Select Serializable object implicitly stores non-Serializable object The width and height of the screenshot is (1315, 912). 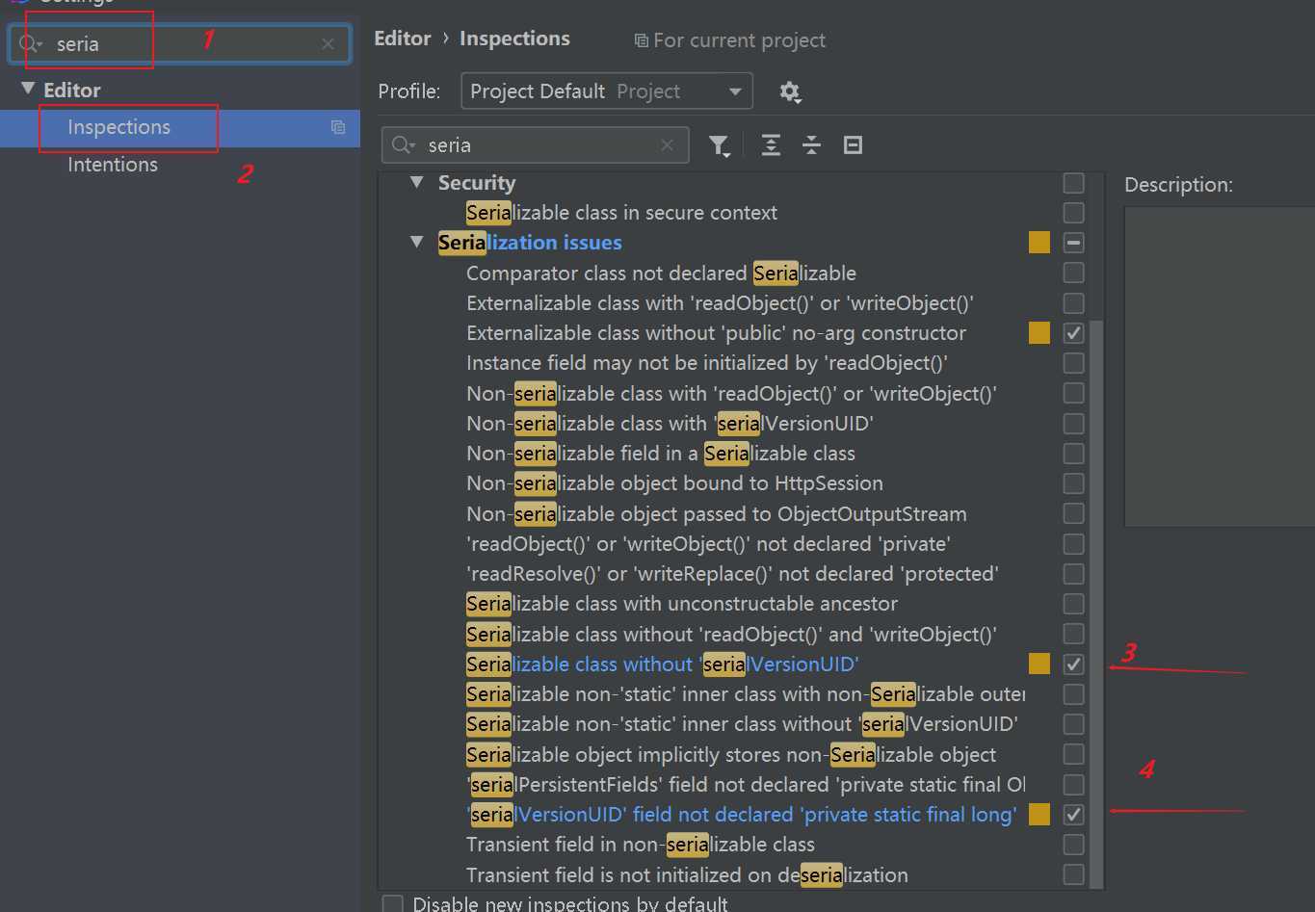(731, 755)
